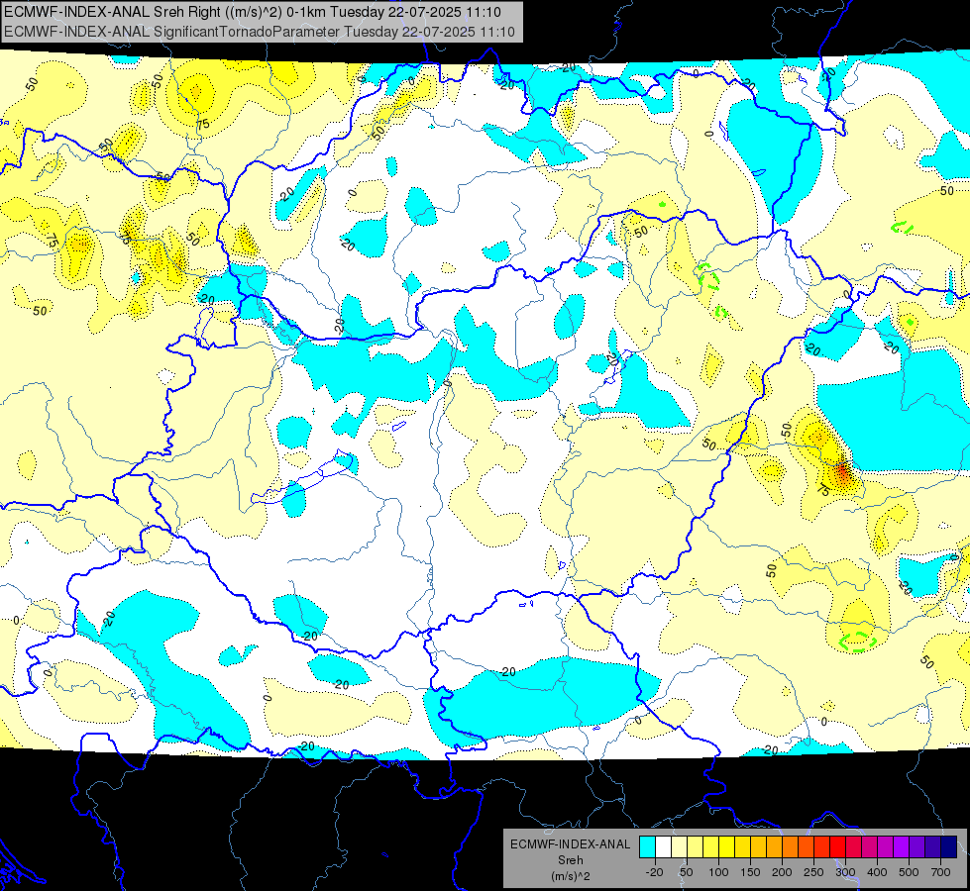
Task: Click the dark navy swatch ending the legend
Action: point(948,846)
